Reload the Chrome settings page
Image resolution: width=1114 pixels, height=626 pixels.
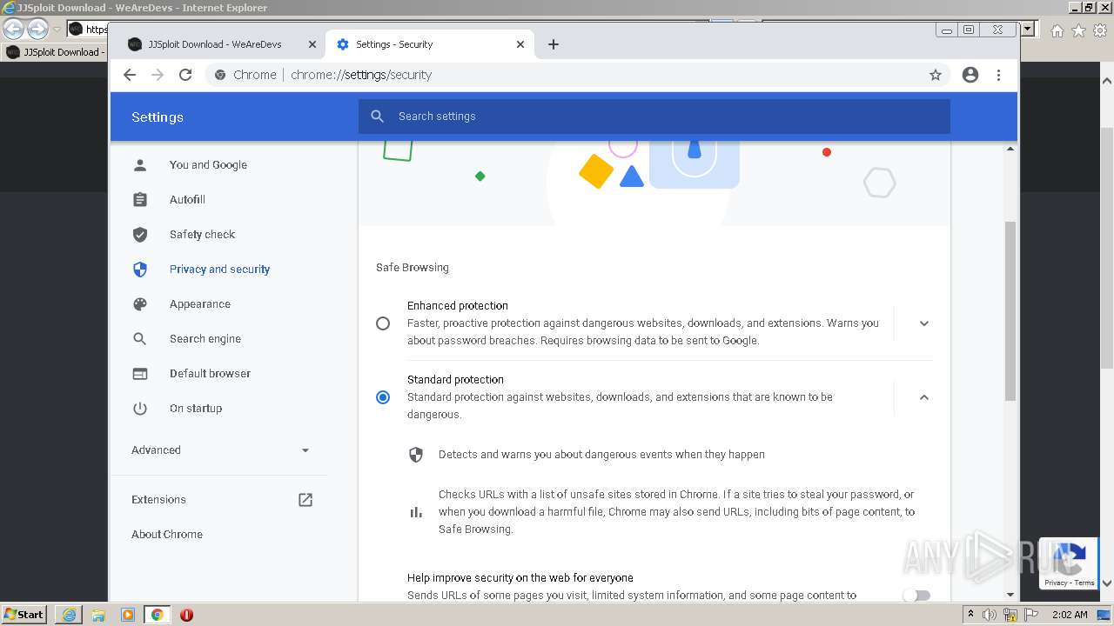pyautogui.click(x=185, y=75)
